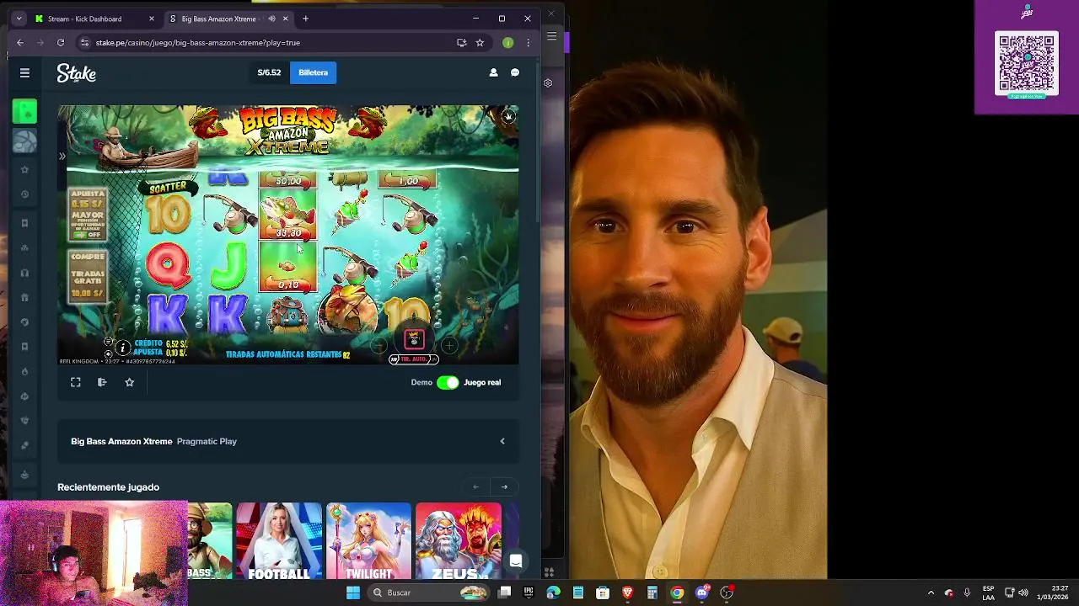Click the info "i" button in the slot game

tap(123, 348)
